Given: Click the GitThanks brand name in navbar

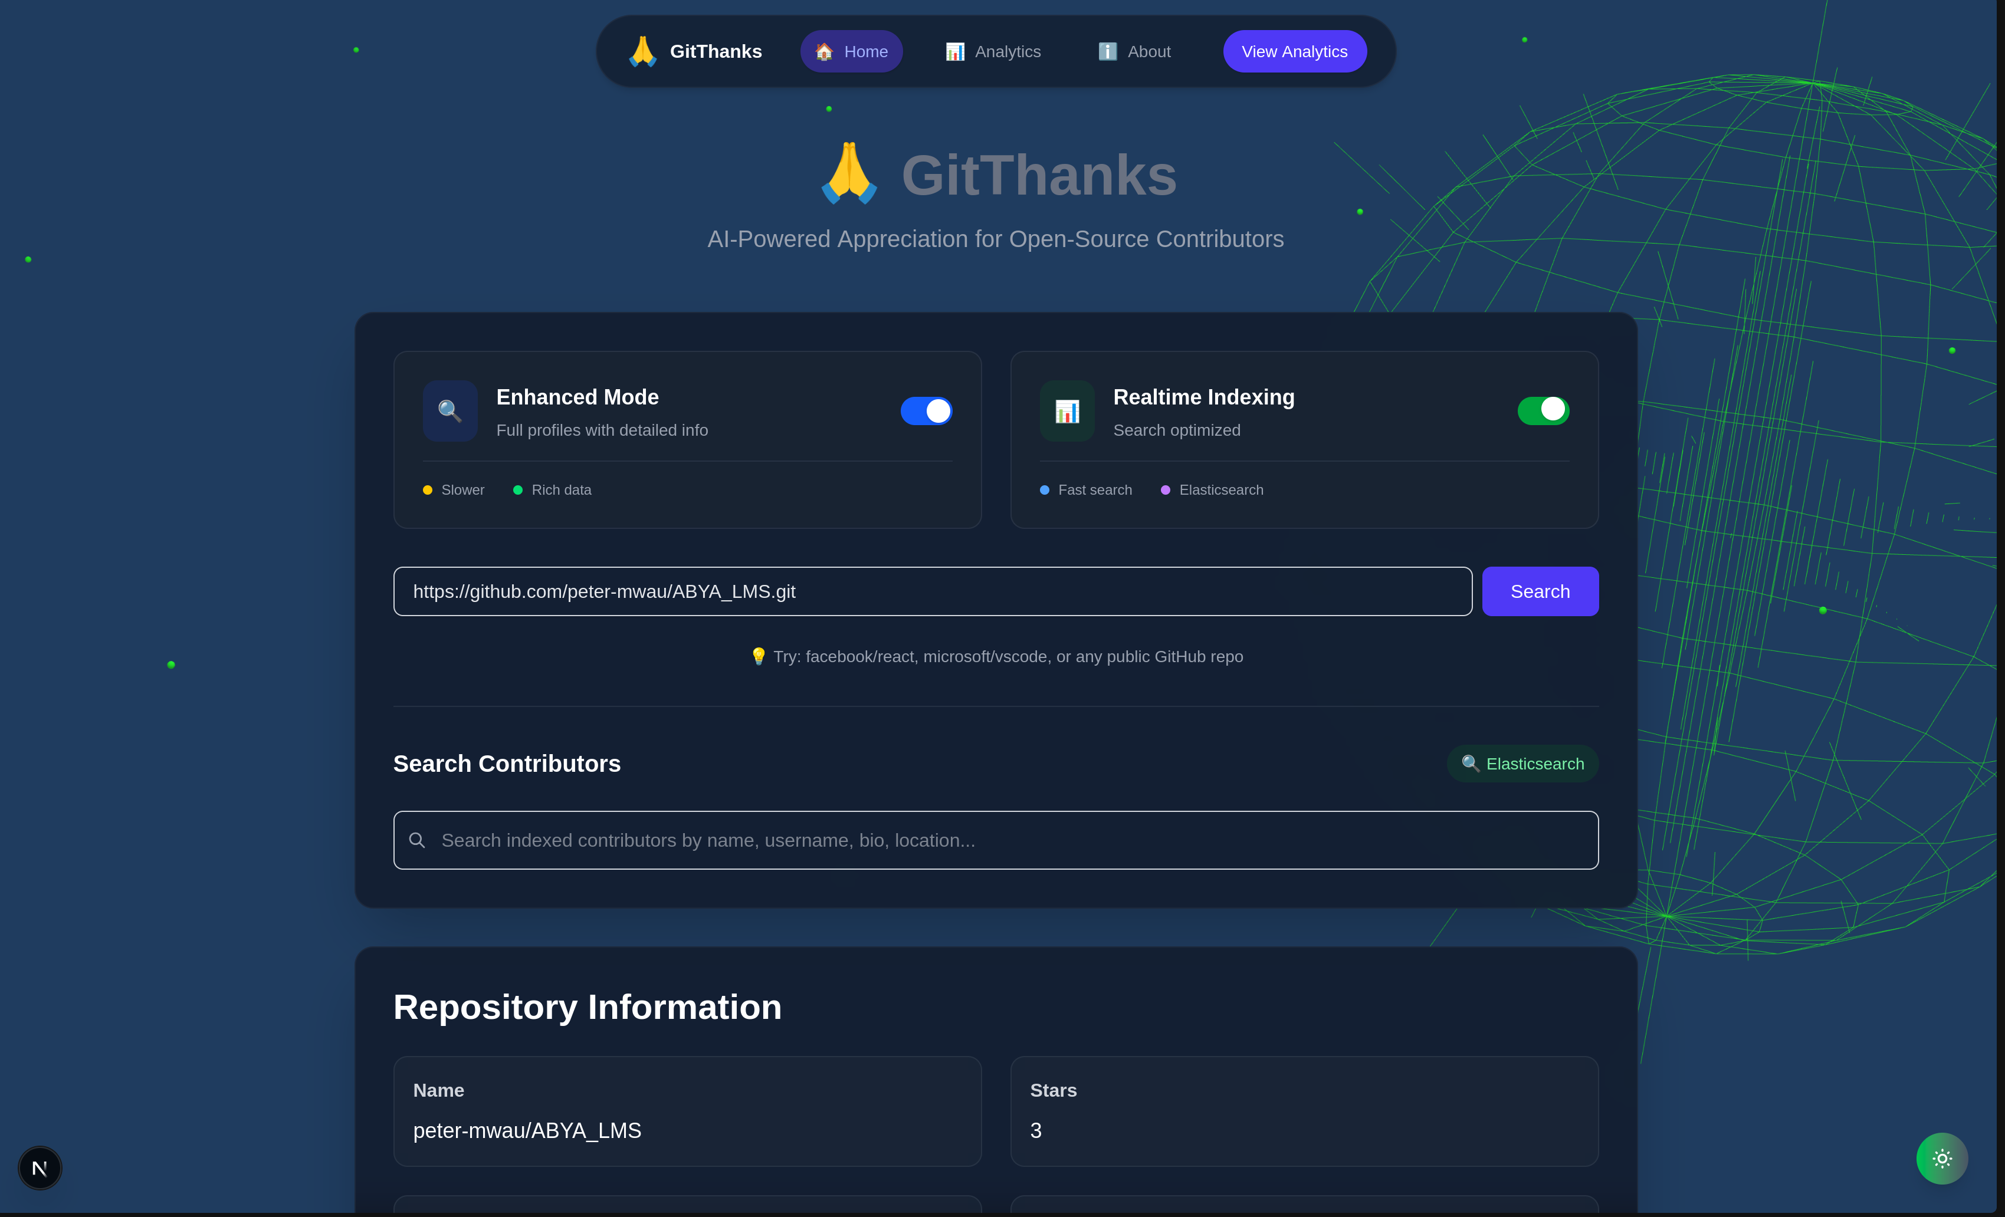Looking at the screenshot, I should point(716,51).
